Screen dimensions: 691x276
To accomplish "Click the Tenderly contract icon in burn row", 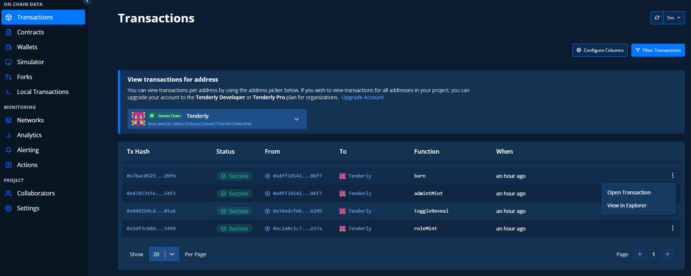I will coord(343,176).
